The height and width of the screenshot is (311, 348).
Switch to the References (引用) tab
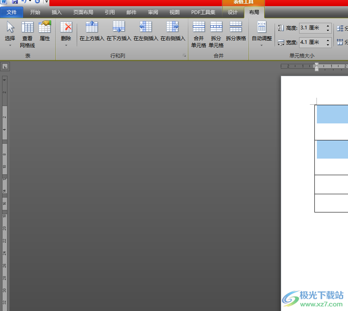[110, 12]
